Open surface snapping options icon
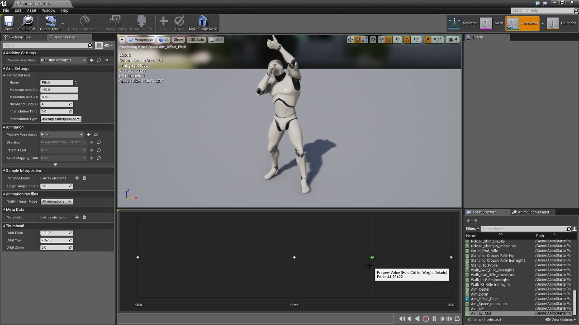Screen dimensions: 579x325 381,40
